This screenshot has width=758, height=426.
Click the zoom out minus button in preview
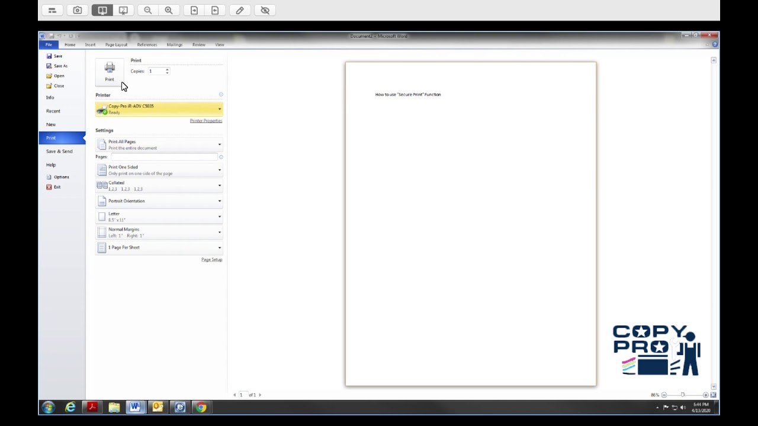click(664, 395)
